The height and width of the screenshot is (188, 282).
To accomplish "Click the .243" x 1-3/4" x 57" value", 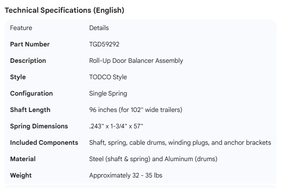I will pyautogui.click(x=119, y=126).
